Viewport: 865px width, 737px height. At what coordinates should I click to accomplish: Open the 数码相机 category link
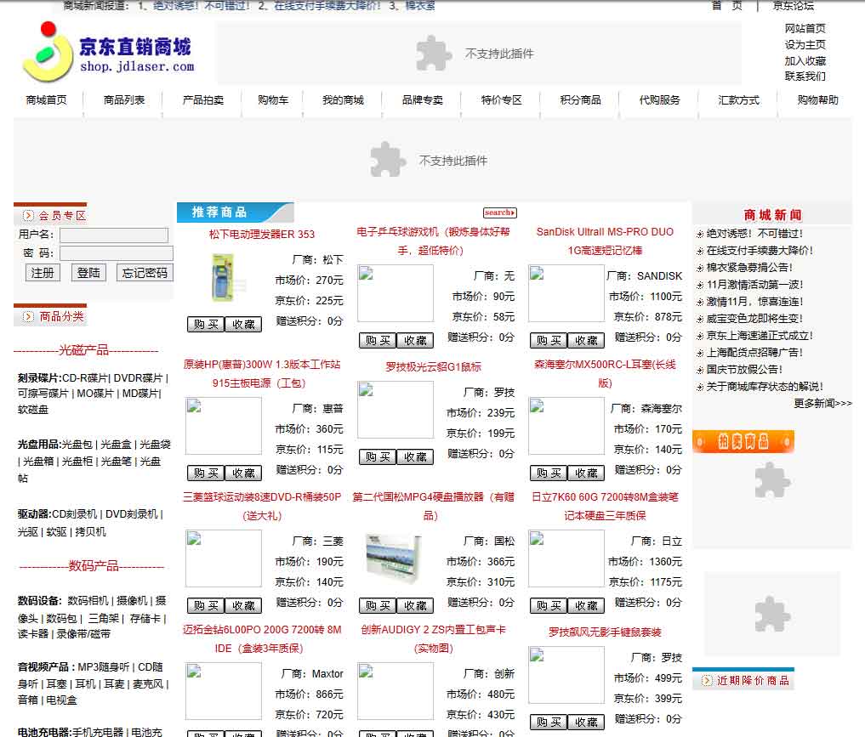pos(88,601)
